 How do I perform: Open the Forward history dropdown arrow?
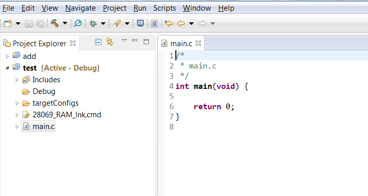[213, 23]
